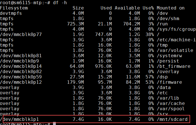Click the terminal cursor on the bottom prompt
The height and width of the screenshot is (125, 196).
[54, 124]
